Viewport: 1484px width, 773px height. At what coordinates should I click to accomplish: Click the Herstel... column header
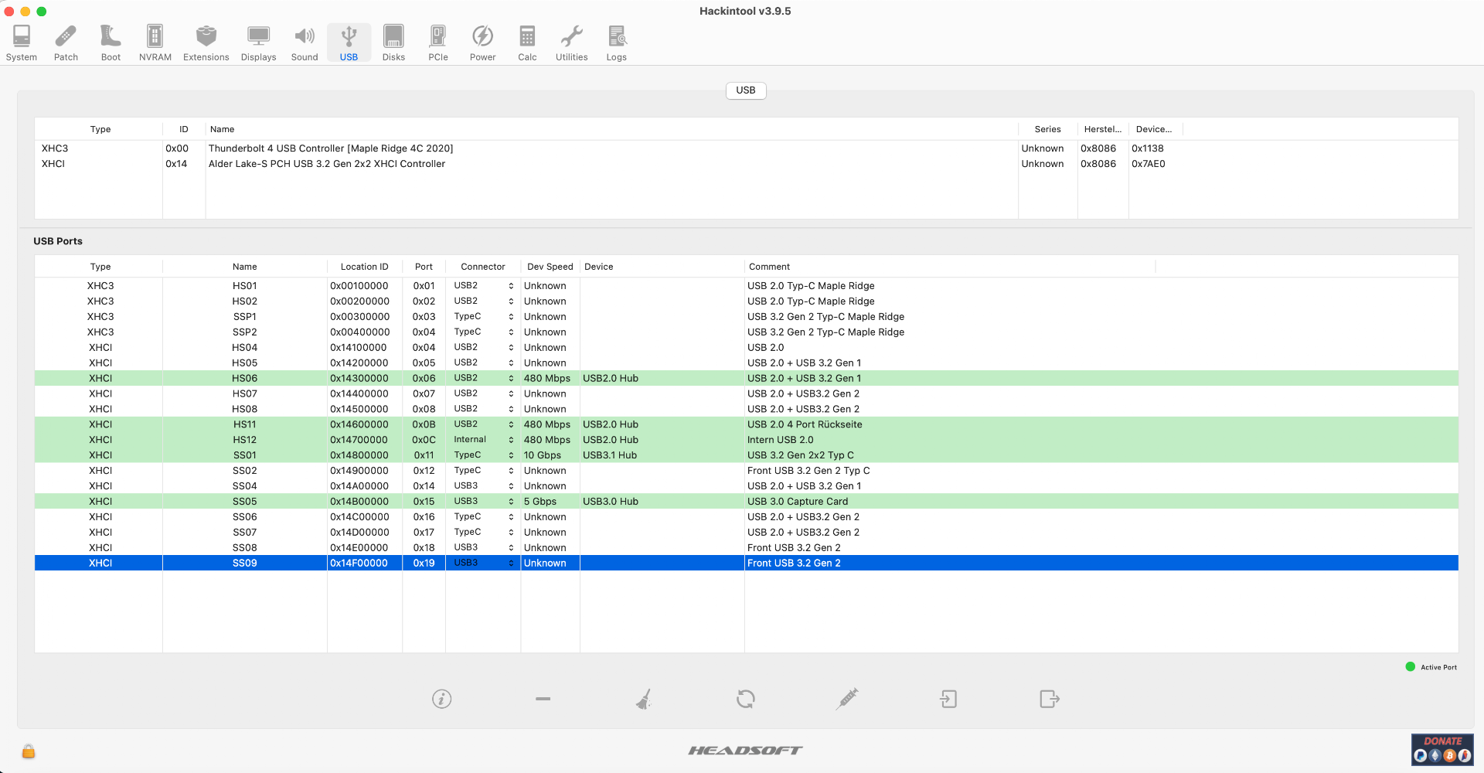1103,129
